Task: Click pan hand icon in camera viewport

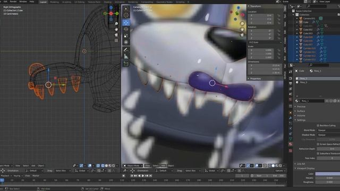Action: (242, 29)
